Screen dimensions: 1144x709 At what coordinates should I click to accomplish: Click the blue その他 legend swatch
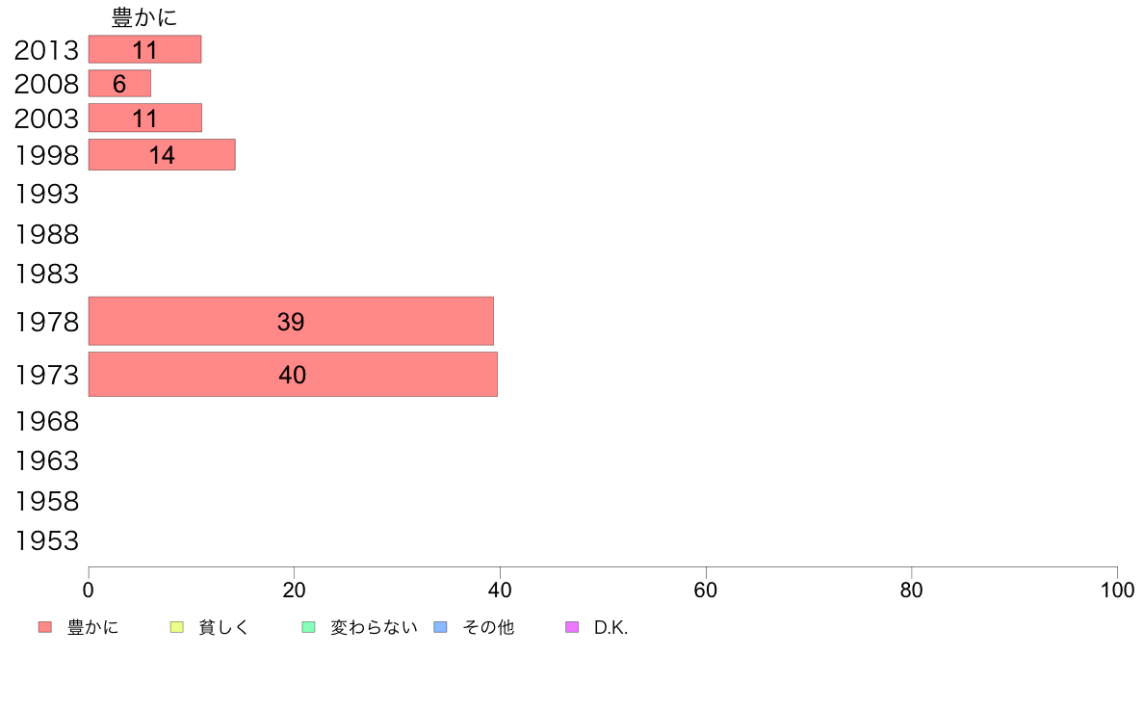[x=441, y=626]
